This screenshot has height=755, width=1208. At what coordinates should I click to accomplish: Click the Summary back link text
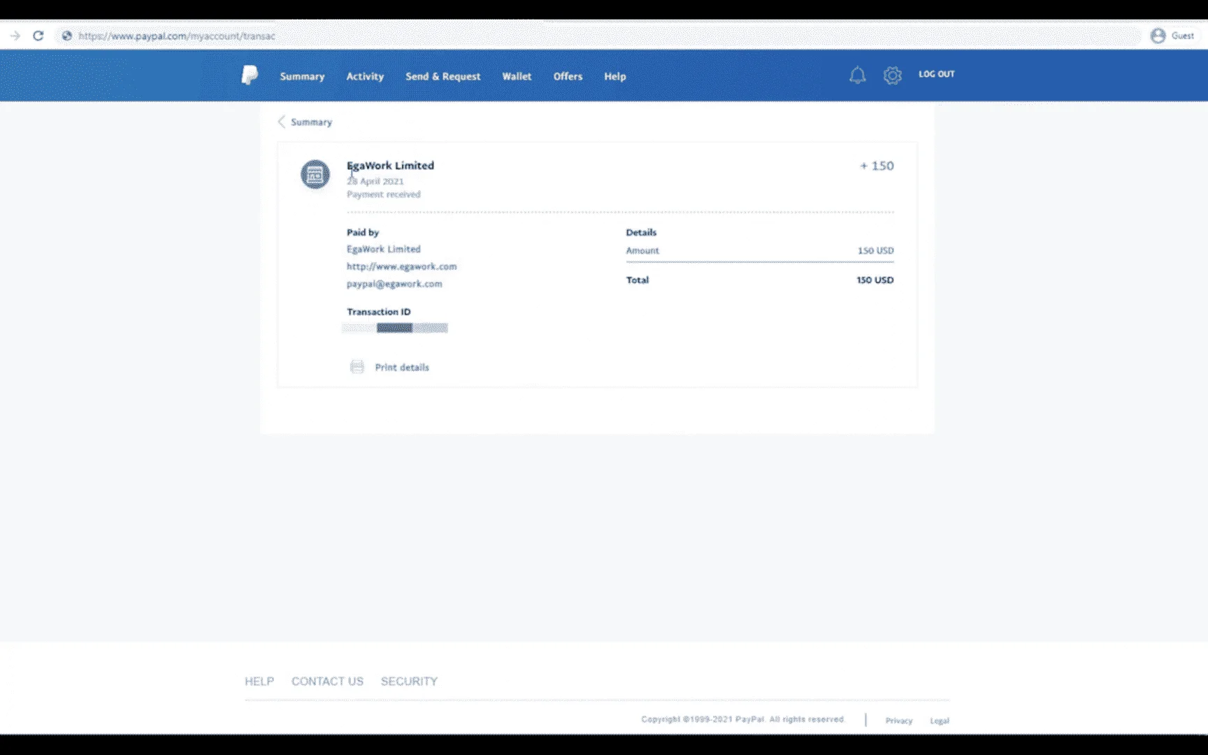pyautogui.click(x=311, y=122)
